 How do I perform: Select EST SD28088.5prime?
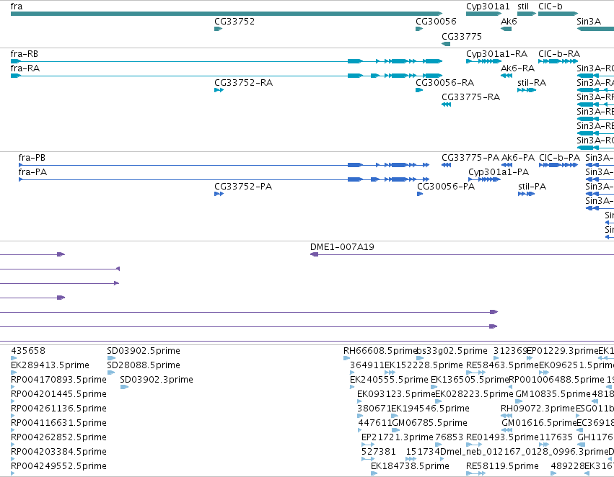coord(144,365)
